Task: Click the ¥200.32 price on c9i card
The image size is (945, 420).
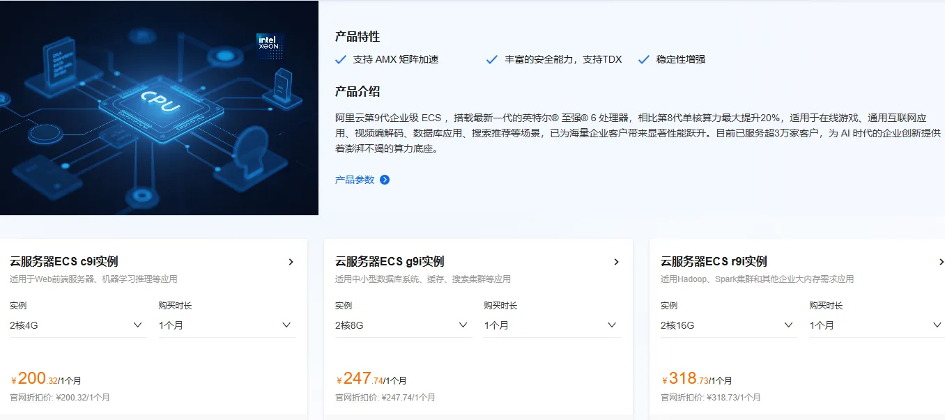Action: point(46,379)
